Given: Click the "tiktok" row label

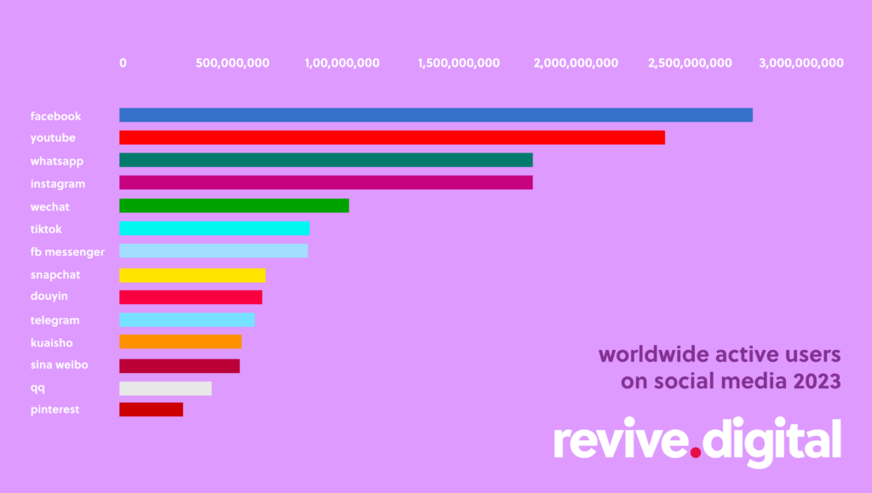Looking at the screenshot, I should click(46, 229).
